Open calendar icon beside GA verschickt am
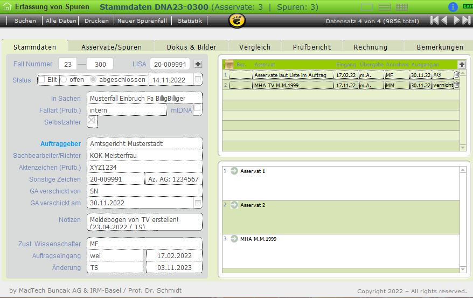Screen dimensions: 473x298 (198, 203)
